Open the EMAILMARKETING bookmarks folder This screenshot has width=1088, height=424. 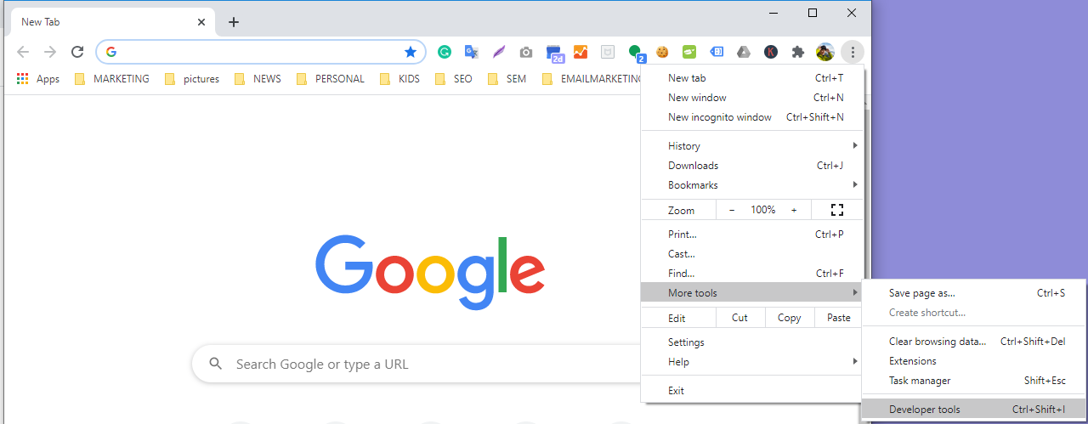pyautogui.click(x=591, y=79)
